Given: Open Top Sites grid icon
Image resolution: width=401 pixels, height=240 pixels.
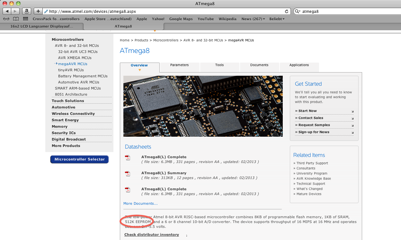Looking at the screenshot, I should pos(25,19).
